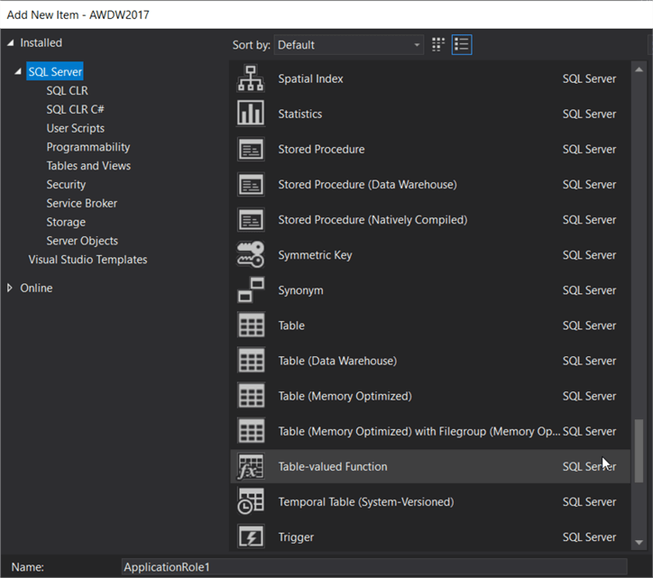653x578 pixels.
Task: Select the "Symmetric Key" template name
Action: (315, 255)
